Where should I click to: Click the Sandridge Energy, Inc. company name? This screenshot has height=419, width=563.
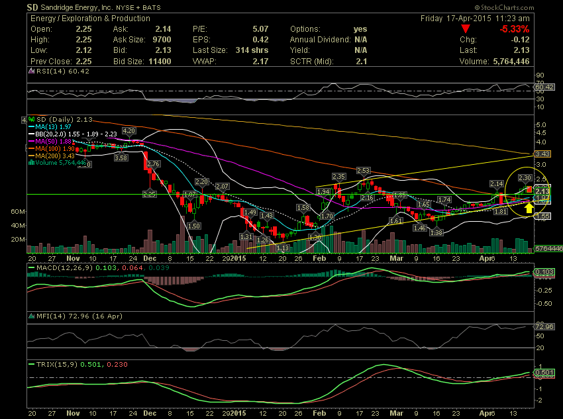point(76,7)
